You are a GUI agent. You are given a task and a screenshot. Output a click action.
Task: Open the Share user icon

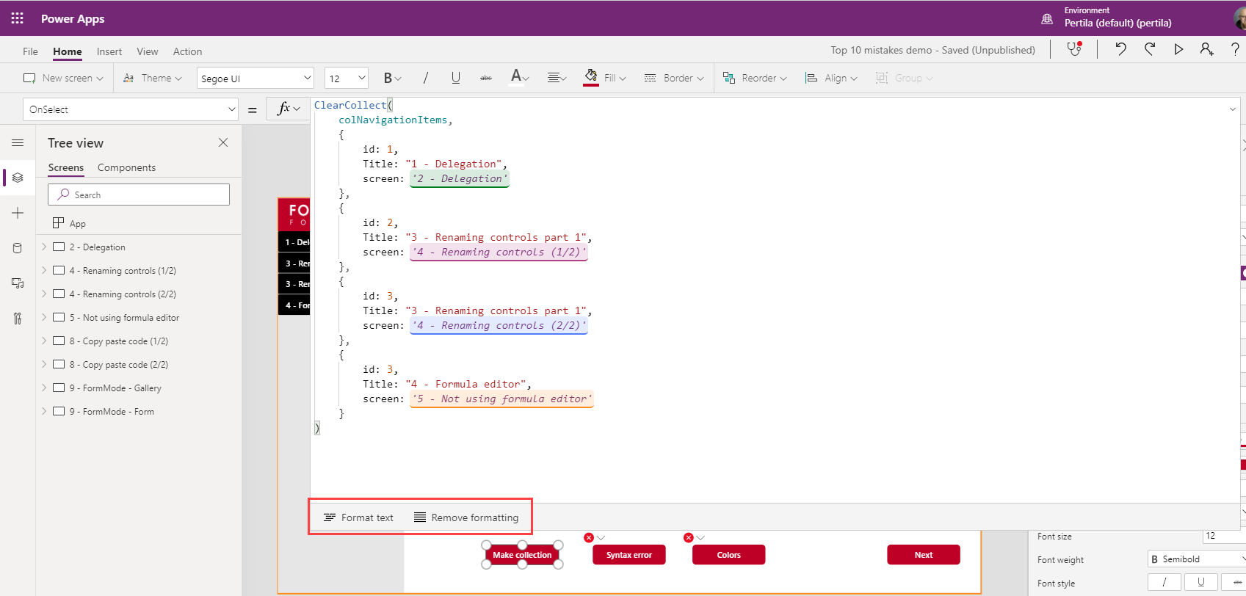1206,49
